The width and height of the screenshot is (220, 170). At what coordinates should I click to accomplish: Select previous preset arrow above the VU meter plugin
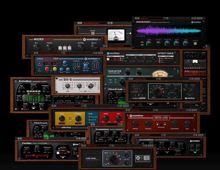[x=78, y=23]
